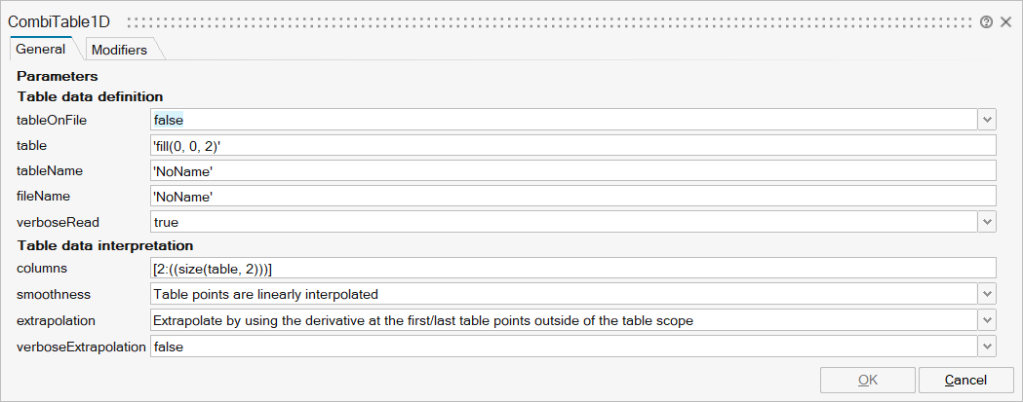Grab the dotted title bar drag handle
1023x402 pixels.
[546, 21]
